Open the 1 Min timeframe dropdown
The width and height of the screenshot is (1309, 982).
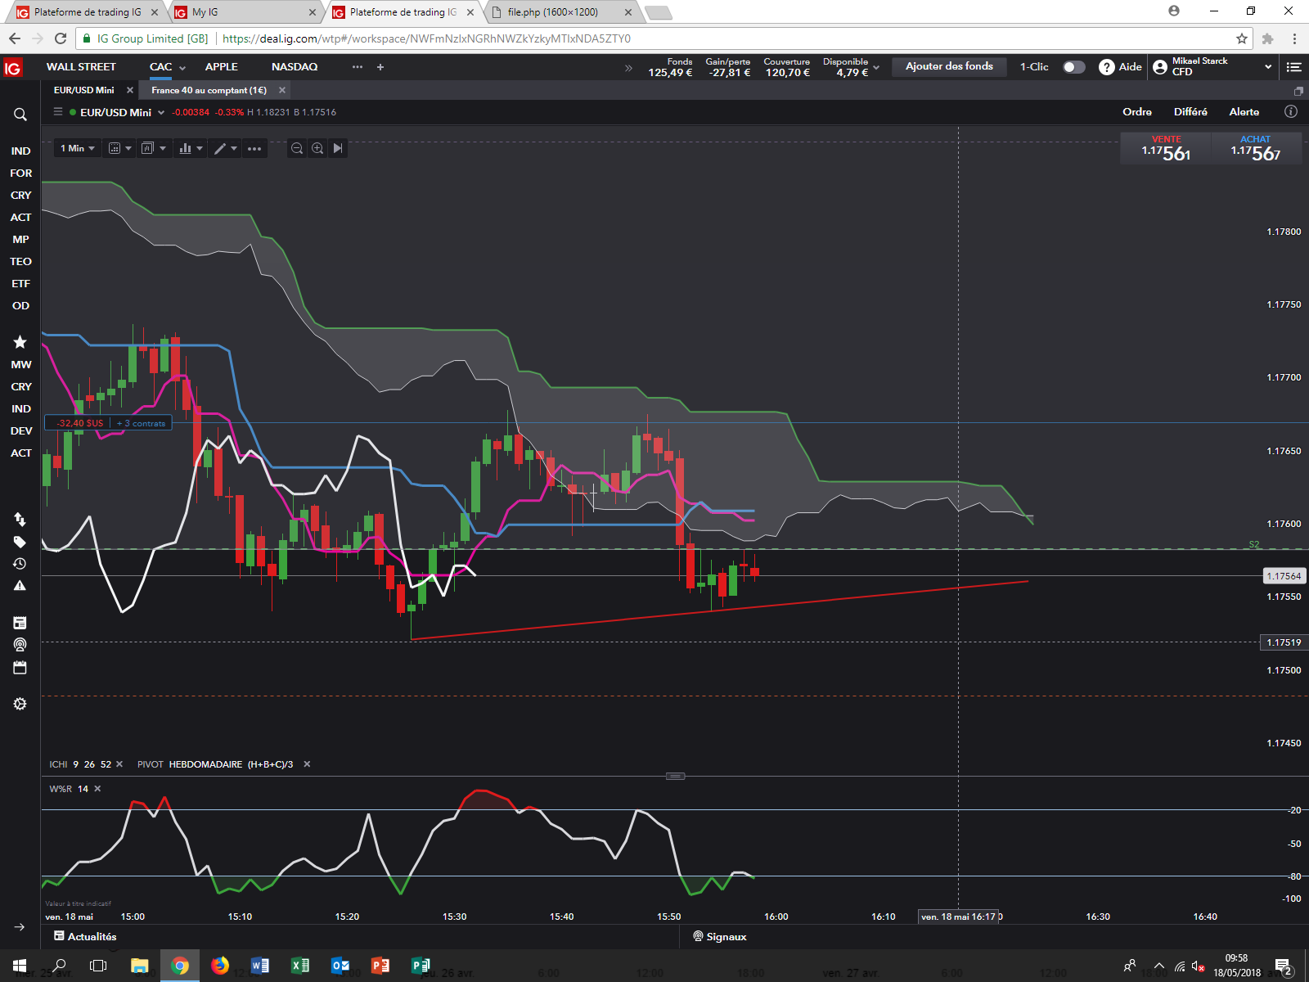coord(77,148)
